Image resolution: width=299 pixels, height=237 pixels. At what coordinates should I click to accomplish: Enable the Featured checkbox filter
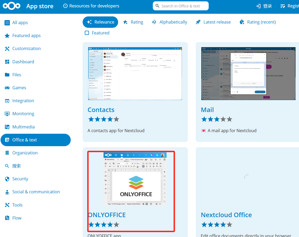(x=87, y=33)
